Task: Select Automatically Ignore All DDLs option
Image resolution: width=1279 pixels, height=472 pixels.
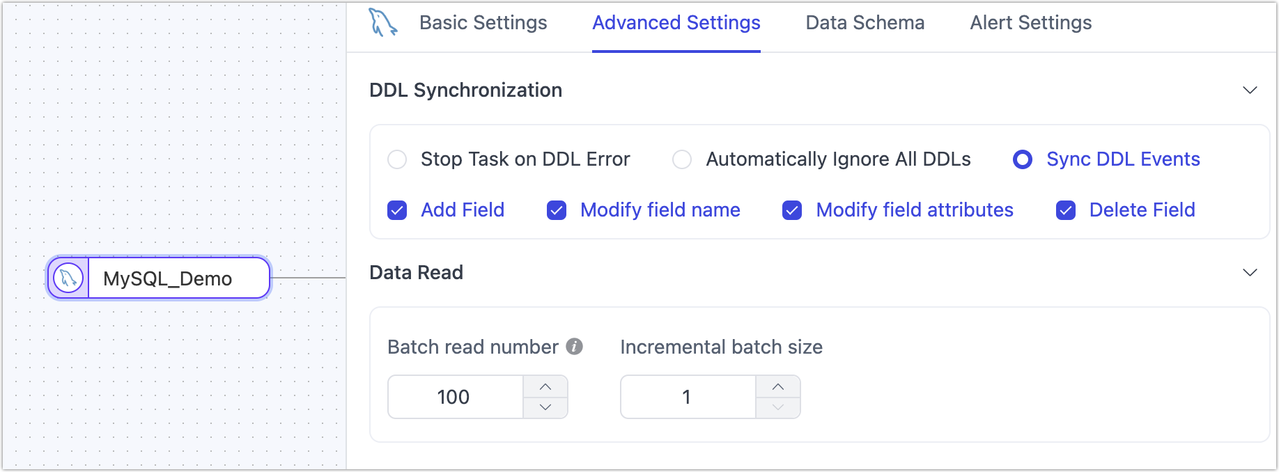Action: click(682, 159)
